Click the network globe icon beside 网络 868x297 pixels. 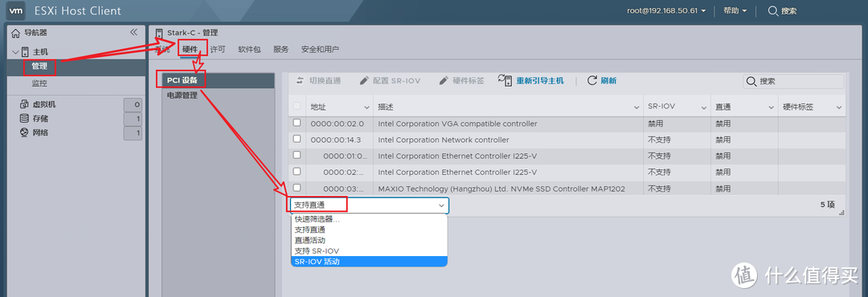click(24, 132)
